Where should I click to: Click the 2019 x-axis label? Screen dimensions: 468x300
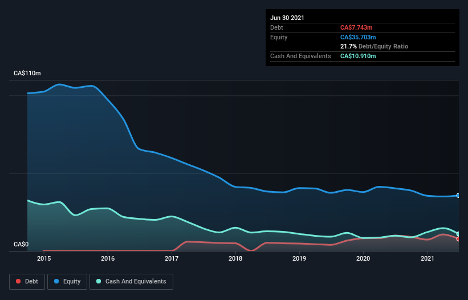[299, 258]
